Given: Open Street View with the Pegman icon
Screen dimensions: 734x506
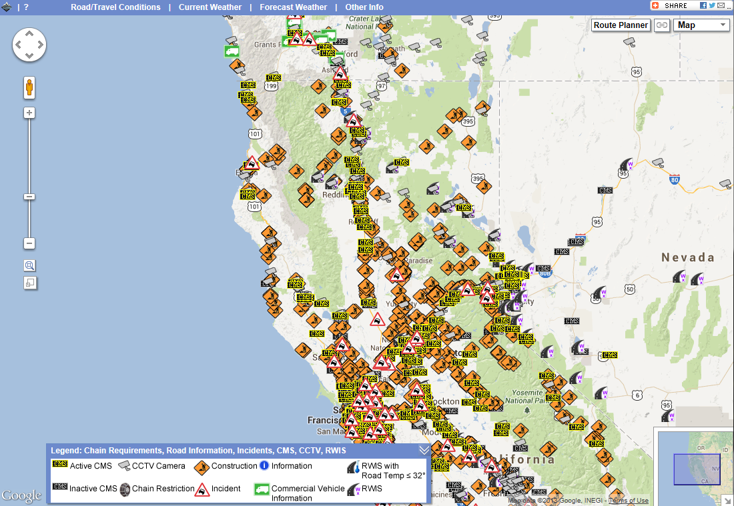Looking at the screenshot, I should [29, 87].
